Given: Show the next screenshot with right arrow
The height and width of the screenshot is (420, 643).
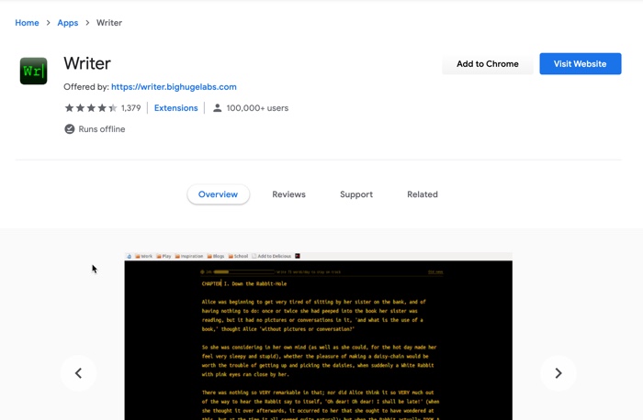Looking at the screenshot, I should [558, 373].
